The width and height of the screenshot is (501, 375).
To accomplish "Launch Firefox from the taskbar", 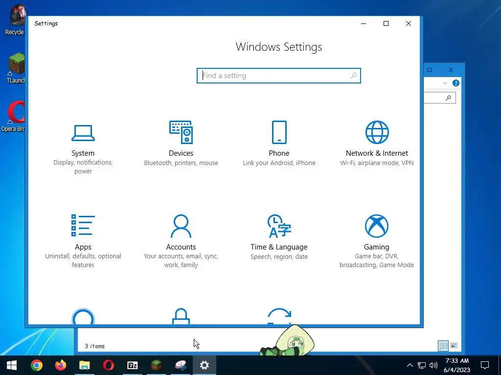I will pyautogui.click(x=60, y=365).
